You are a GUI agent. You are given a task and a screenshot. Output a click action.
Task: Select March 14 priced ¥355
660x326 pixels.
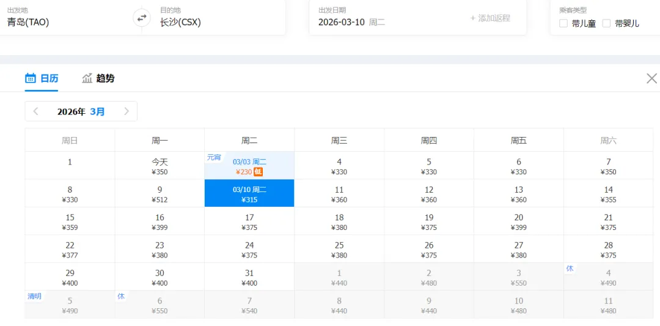click(x=608, y=193)
